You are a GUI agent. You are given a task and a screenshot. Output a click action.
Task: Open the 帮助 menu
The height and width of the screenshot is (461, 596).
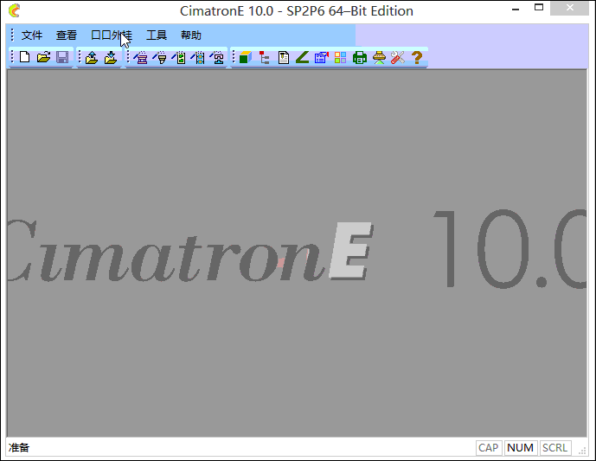[191, 35]
